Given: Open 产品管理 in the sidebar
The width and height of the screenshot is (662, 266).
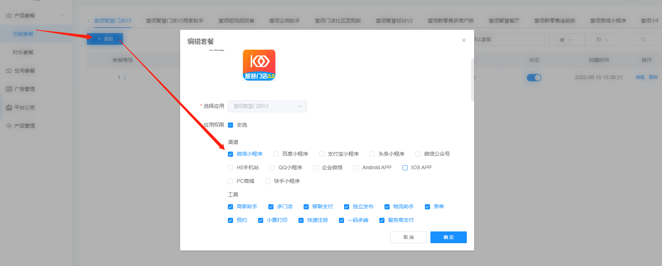Looking at the screenshot, I should 25,126.
